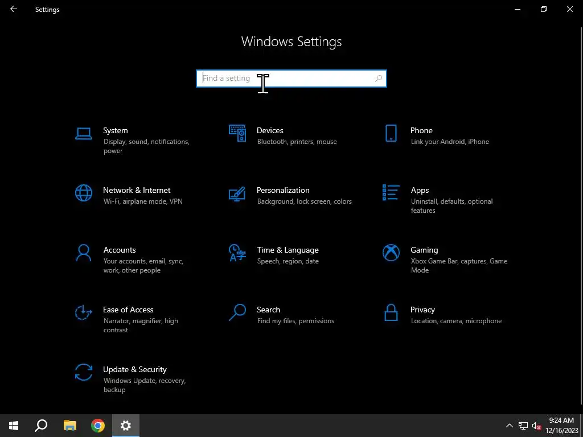Open the Privacy title

[422, 310]
